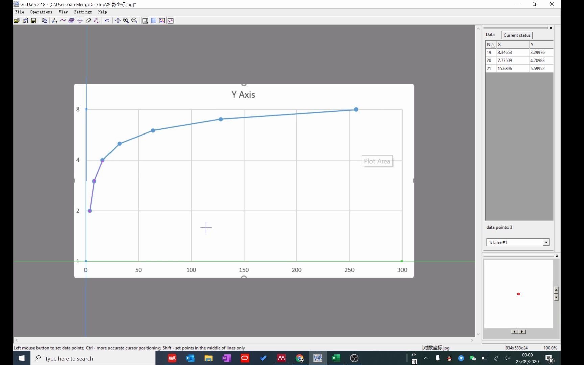The image size is (584, 365).
Task: Click magnifier panel up arrow stepper
Action: point(556,290)
